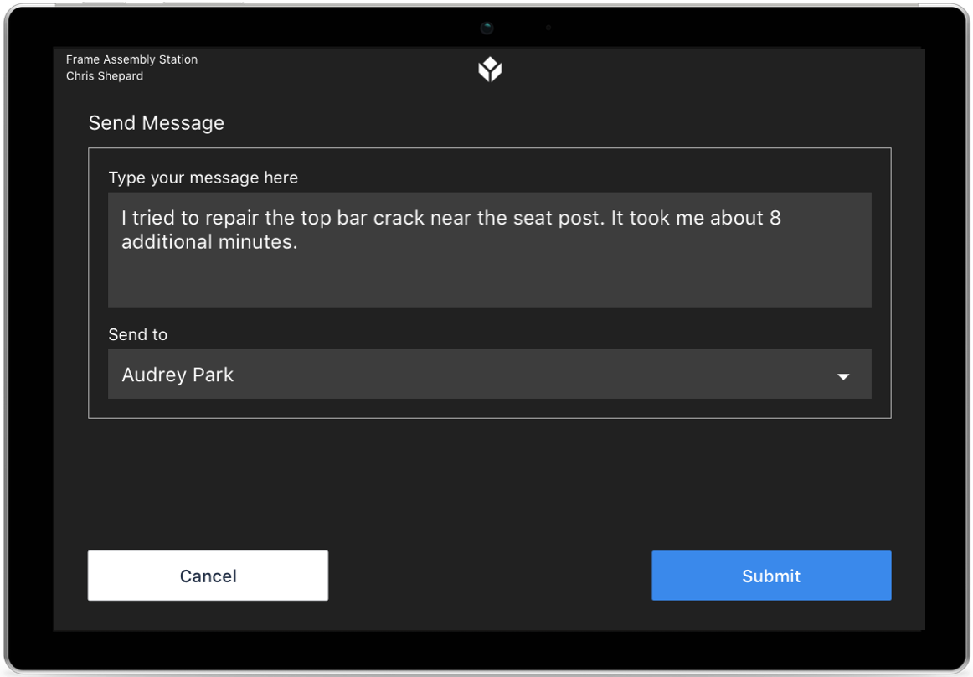Click the 'Send Message' heading
Viewport: 973px width, 677px height.
point(156,123)
